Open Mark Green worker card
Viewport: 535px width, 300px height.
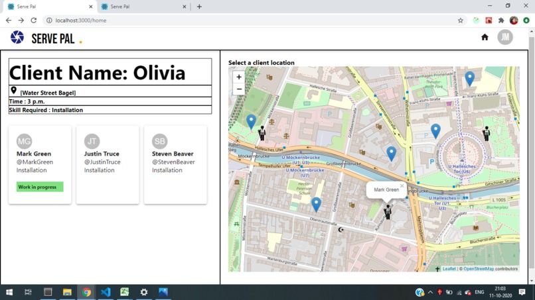(40, 165)
